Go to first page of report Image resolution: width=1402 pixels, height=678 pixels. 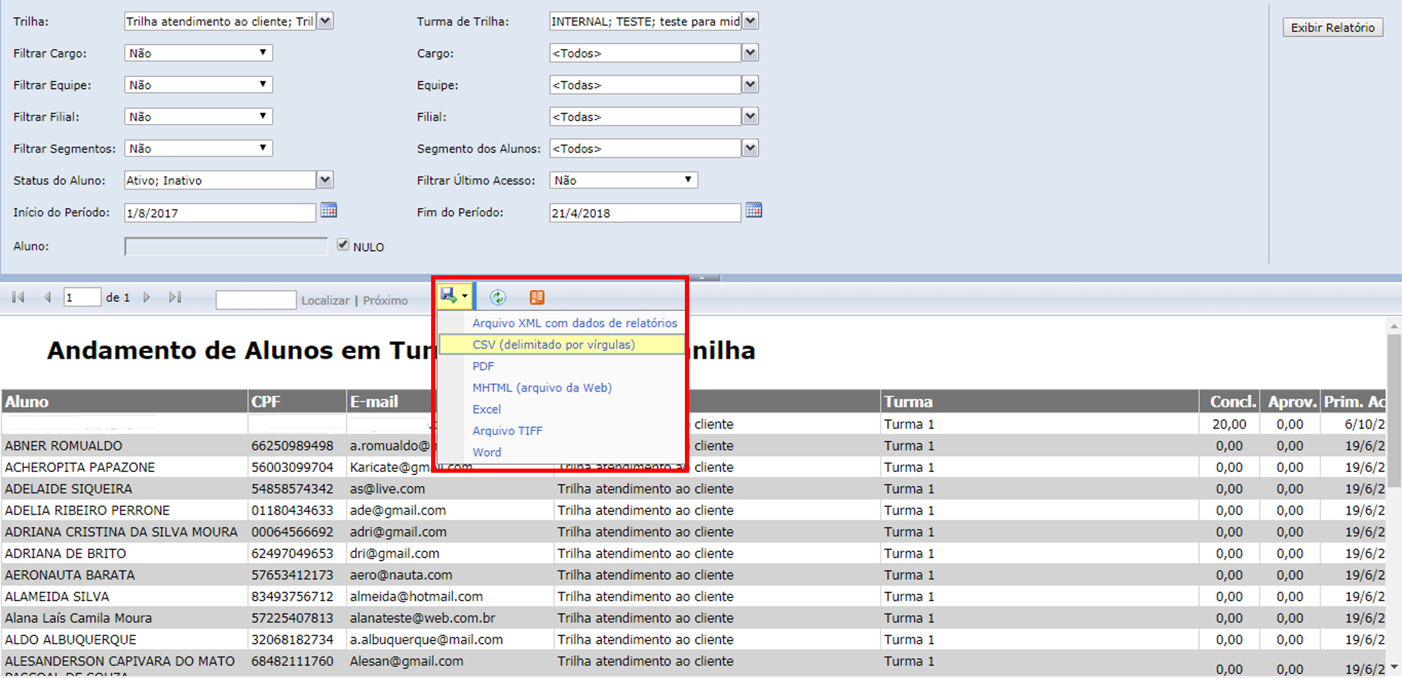pos(19,298)
